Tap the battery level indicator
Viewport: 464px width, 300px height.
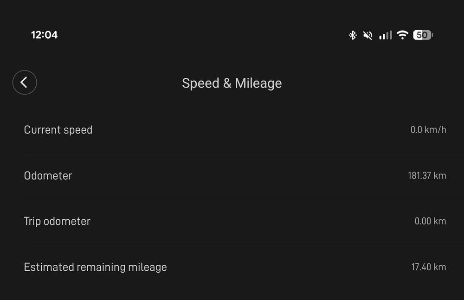point(422,35)
